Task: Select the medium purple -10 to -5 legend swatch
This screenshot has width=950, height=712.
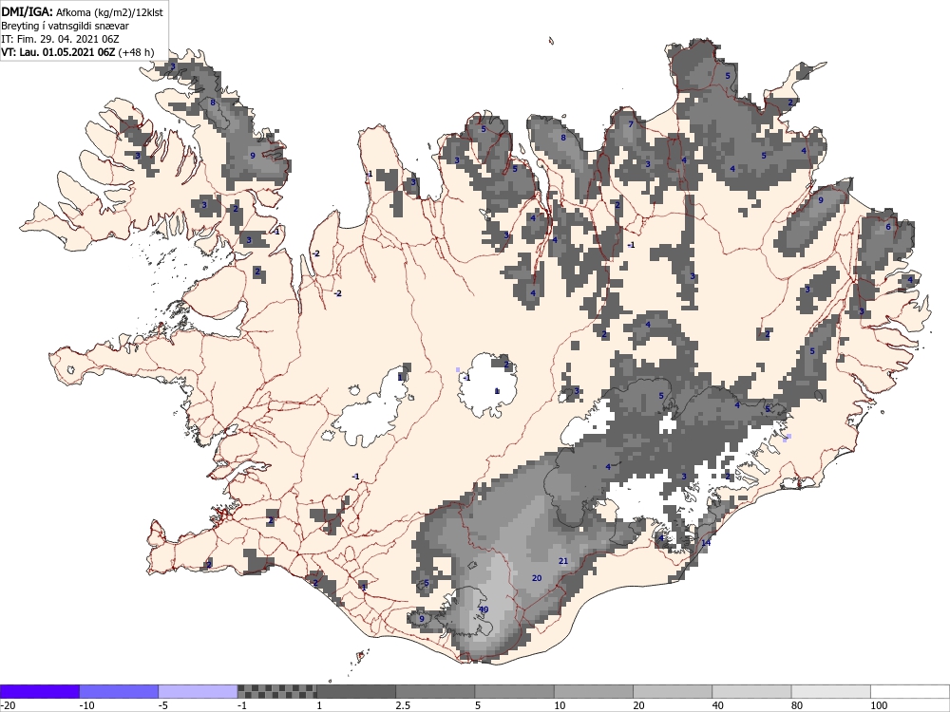Action: click(x=119, y=691)
